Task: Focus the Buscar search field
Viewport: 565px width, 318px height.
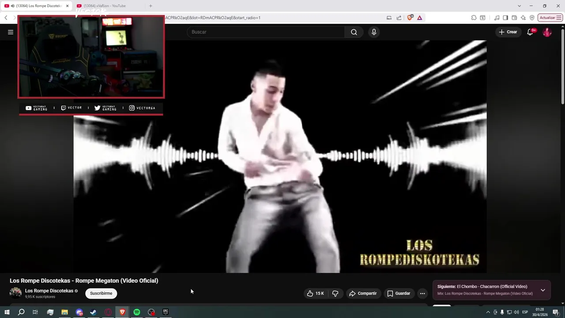Action: coord(266,32)
